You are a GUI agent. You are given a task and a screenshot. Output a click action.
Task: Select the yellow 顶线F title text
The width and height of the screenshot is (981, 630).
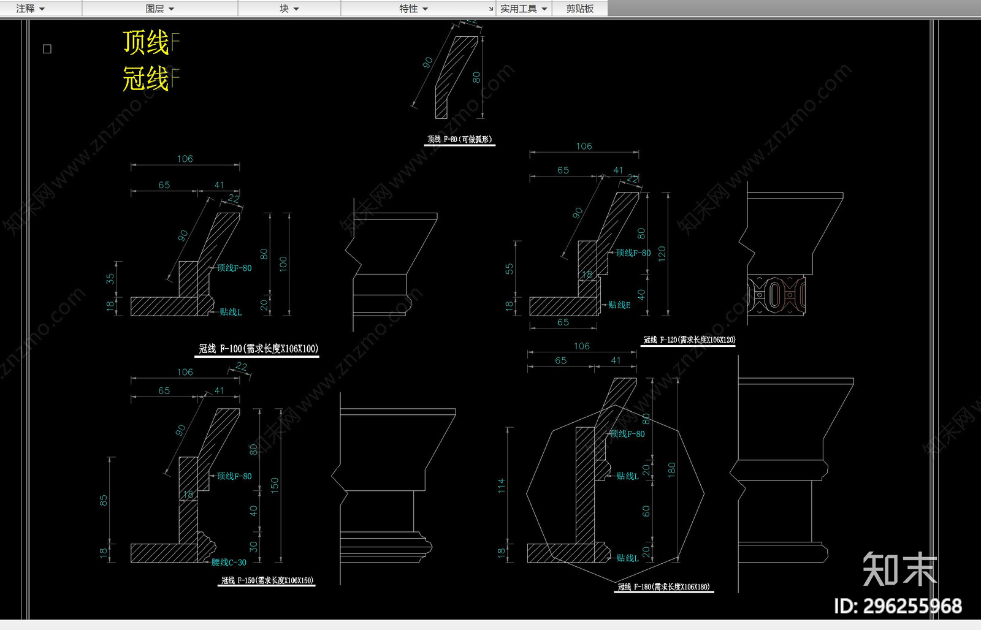tap(151, 42)
